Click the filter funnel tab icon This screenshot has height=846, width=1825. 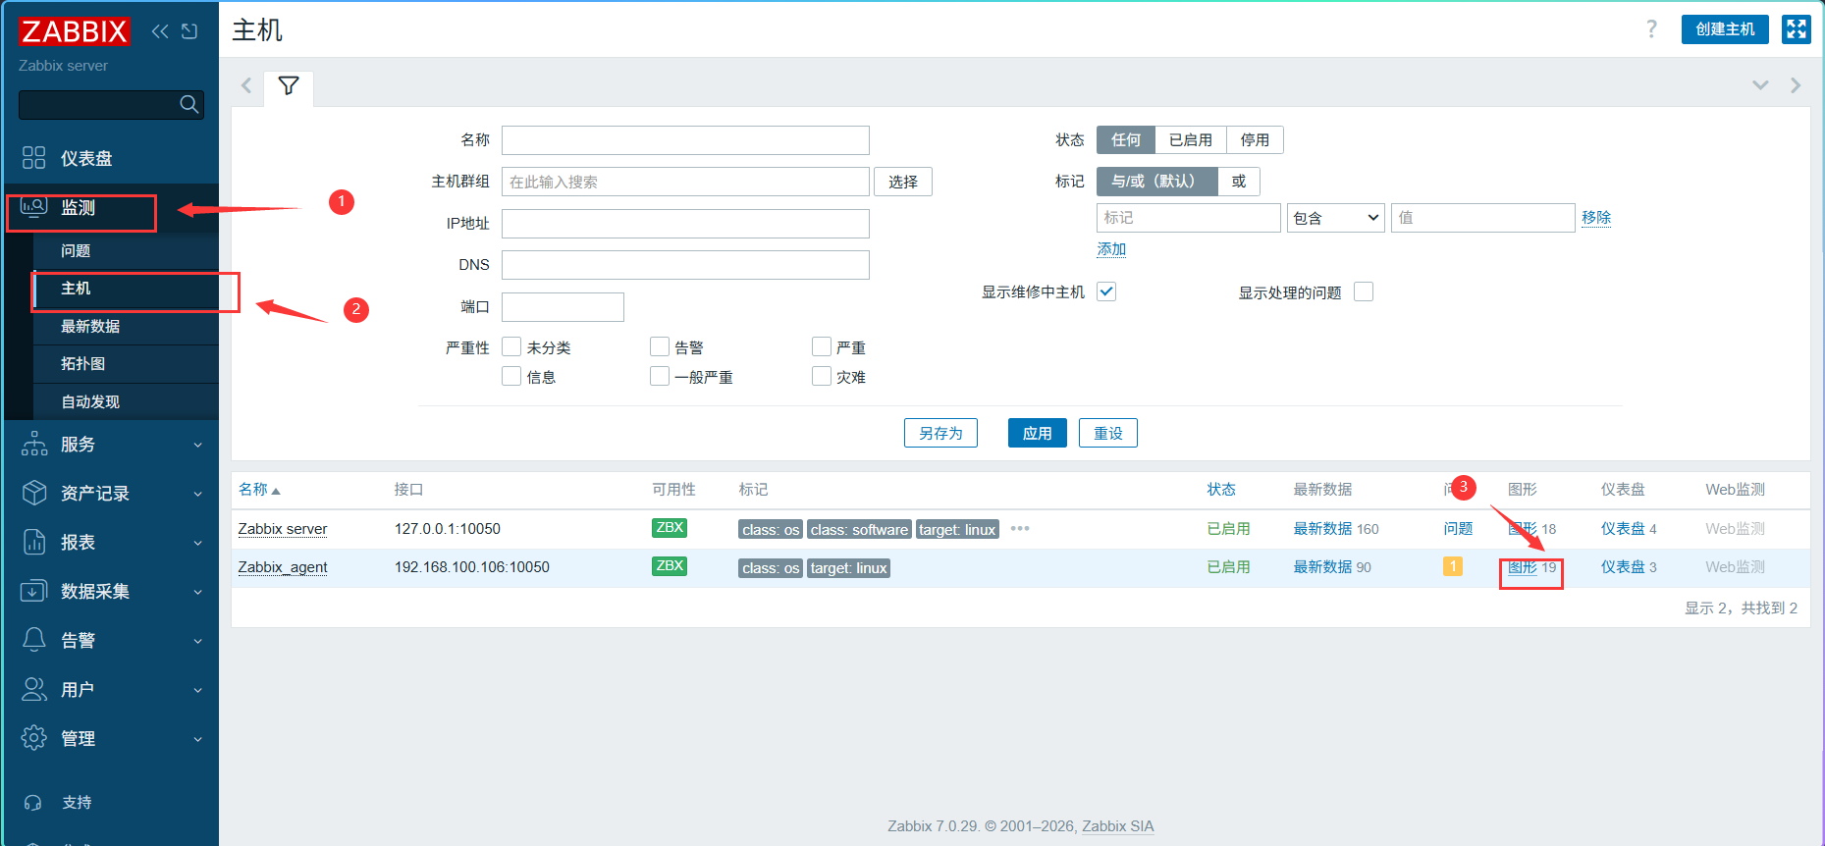point(289,86)
